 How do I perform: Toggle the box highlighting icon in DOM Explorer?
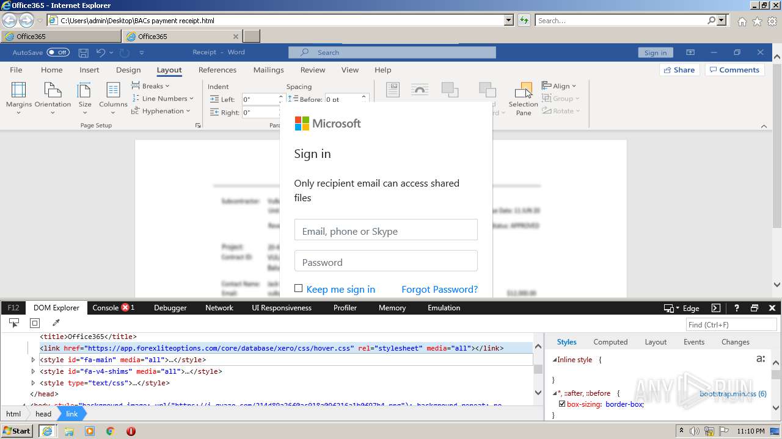(x=35, y=323)
